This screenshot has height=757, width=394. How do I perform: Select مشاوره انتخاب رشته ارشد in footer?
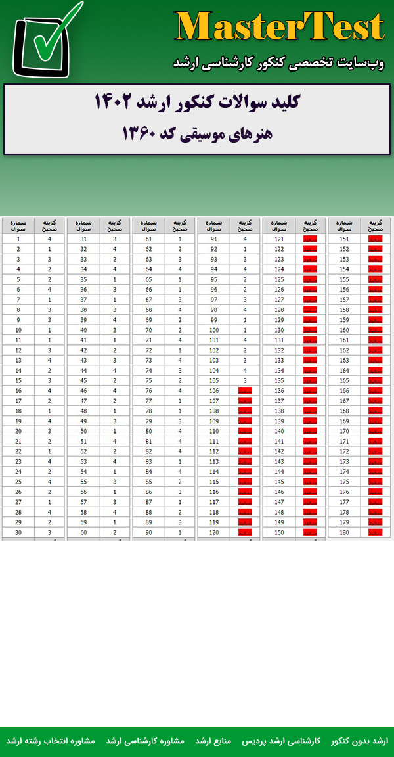click(51, 741)
